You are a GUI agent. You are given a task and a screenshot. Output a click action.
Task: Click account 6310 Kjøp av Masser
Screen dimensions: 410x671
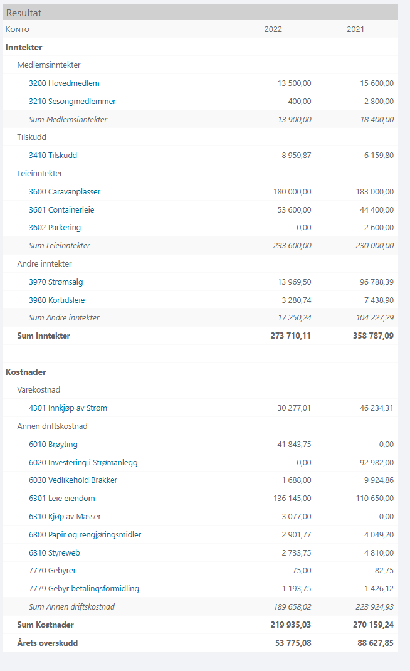(65, 516)
